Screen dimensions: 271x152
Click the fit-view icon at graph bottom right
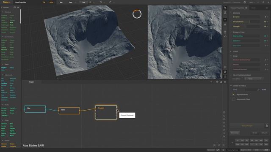215,145
